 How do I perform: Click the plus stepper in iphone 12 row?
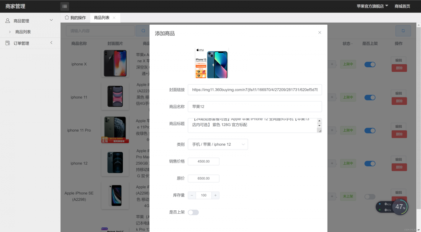332,163
